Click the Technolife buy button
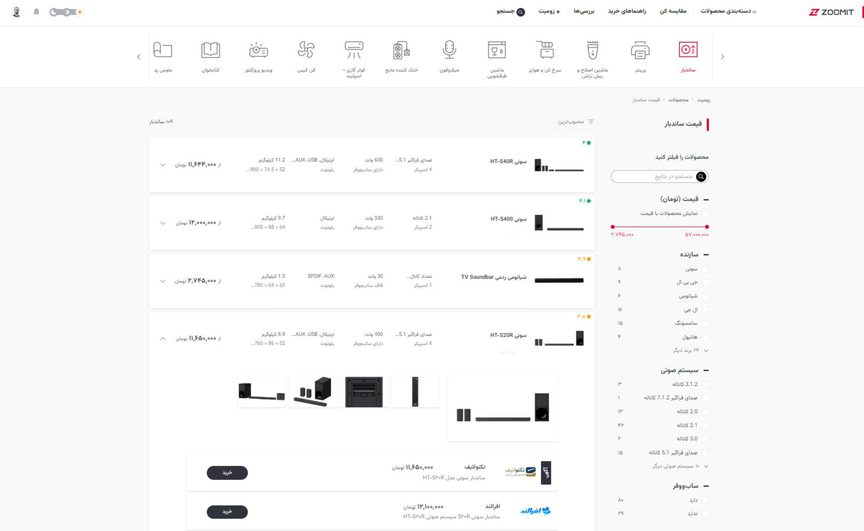The width and height of the screenshot is (864, 531). [227, 472]
